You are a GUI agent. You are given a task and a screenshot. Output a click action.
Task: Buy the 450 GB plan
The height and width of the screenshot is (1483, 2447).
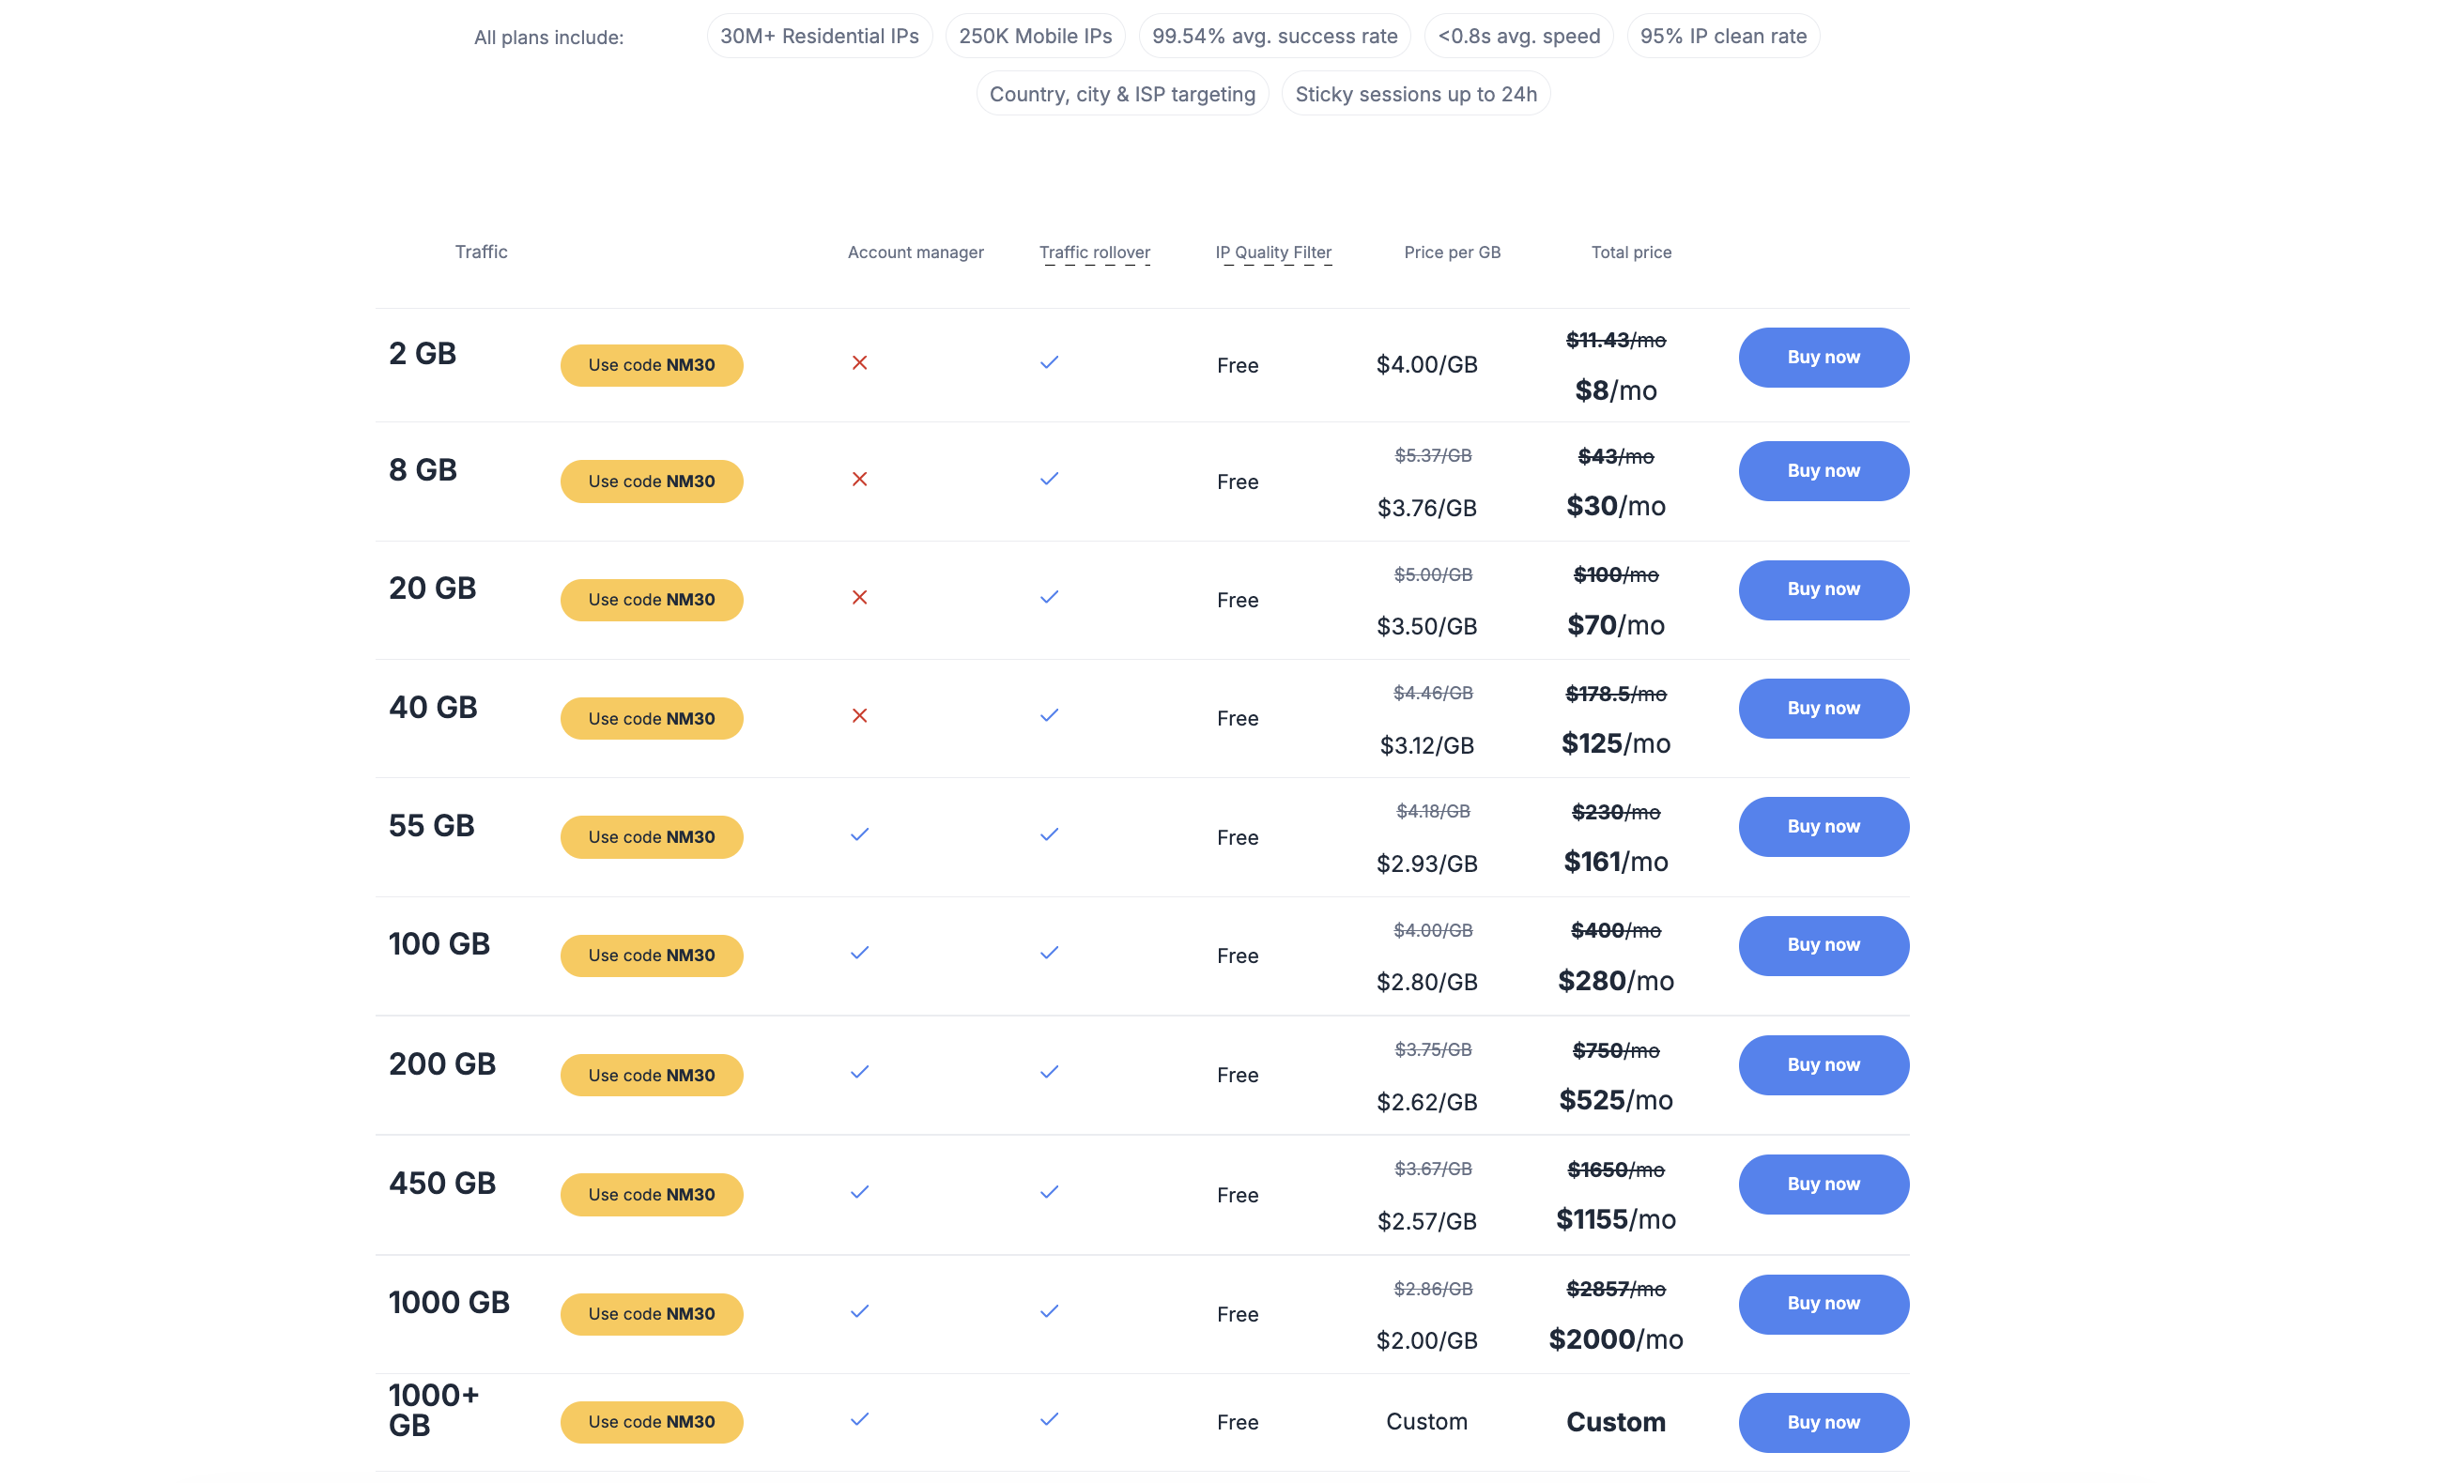1823,1184
